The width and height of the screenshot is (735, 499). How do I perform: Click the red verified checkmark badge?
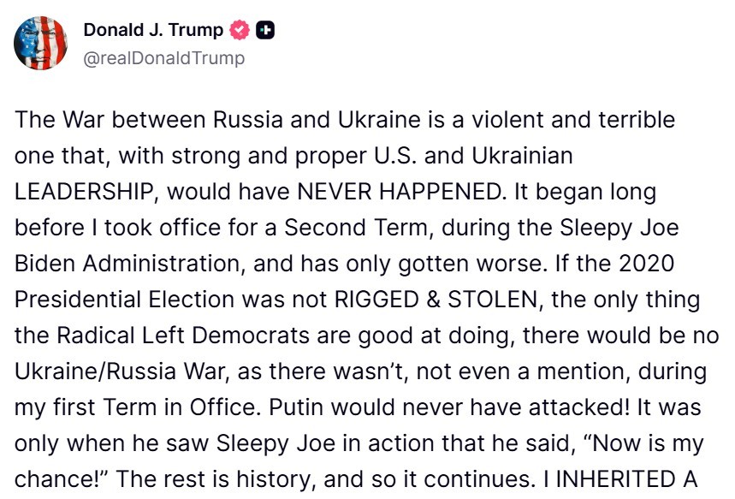click(240, 30)
